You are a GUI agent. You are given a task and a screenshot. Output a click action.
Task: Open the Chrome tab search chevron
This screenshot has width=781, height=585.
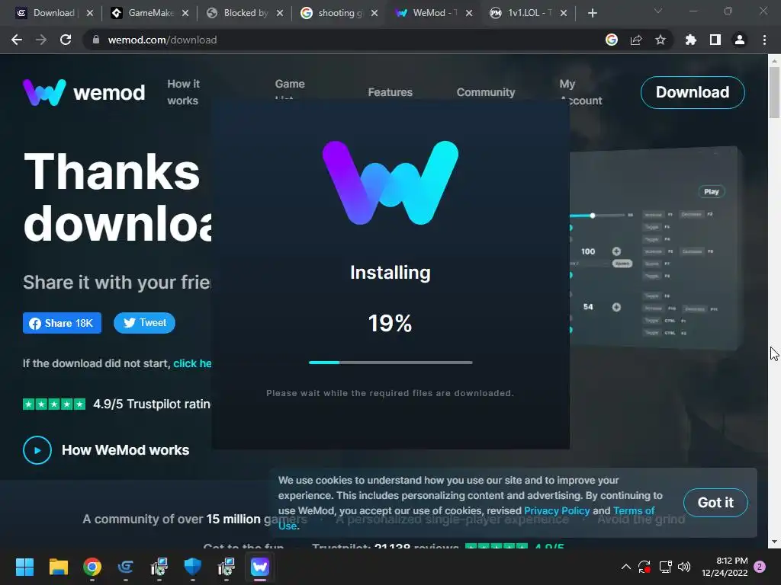click(658, 11)
